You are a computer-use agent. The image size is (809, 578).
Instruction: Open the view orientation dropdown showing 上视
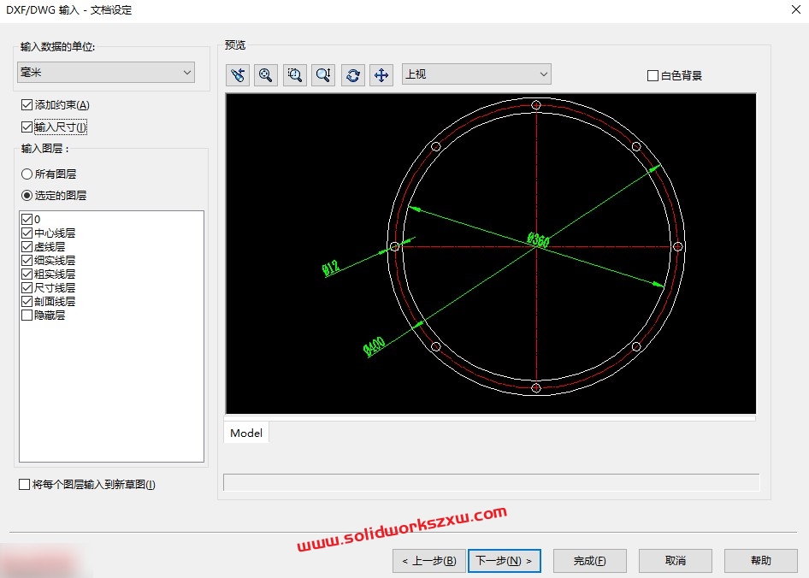[476, 74]
